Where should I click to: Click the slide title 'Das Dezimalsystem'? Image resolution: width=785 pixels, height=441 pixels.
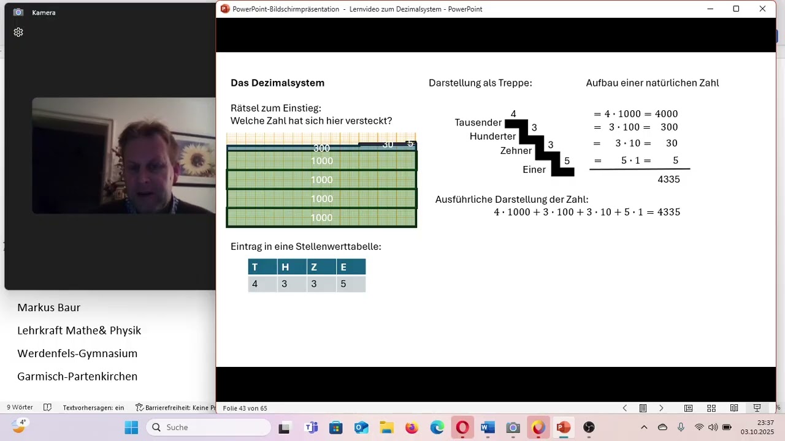tap(277, 83)
